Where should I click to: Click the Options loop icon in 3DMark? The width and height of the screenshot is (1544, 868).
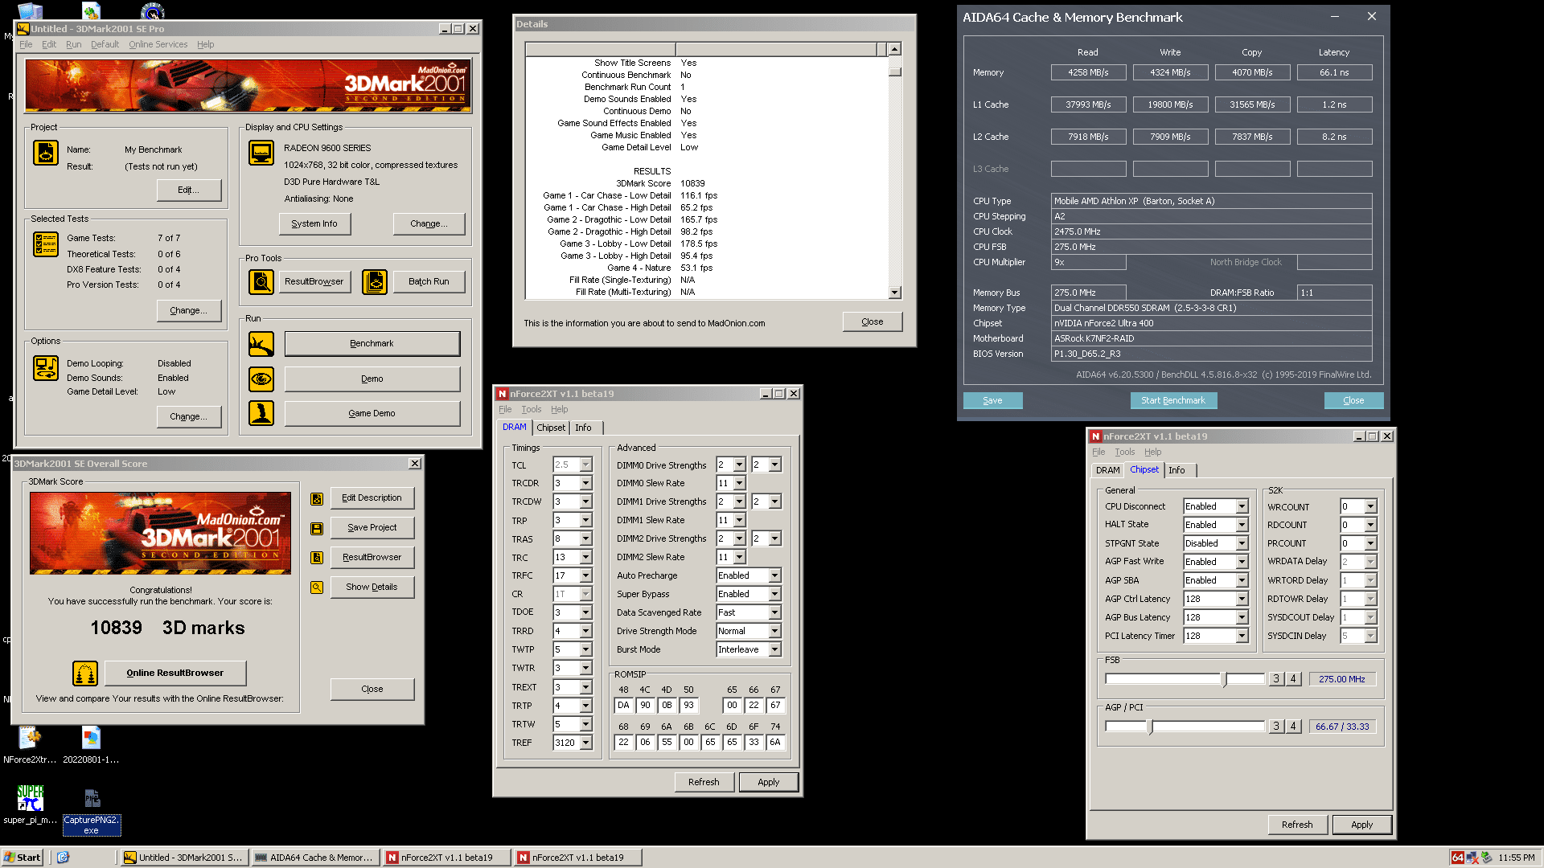coord(46,368)
